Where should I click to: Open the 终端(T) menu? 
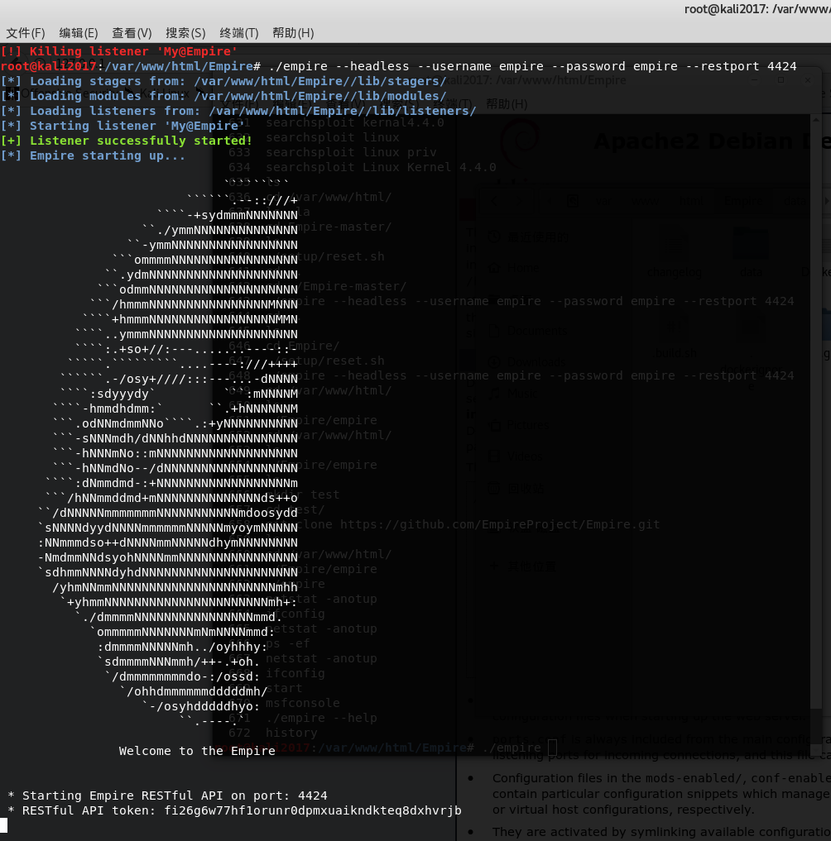240,33
